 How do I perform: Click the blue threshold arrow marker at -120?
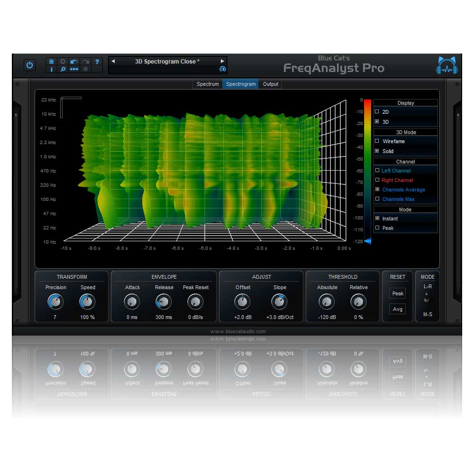pyautogui.click(x=368, y=241)
